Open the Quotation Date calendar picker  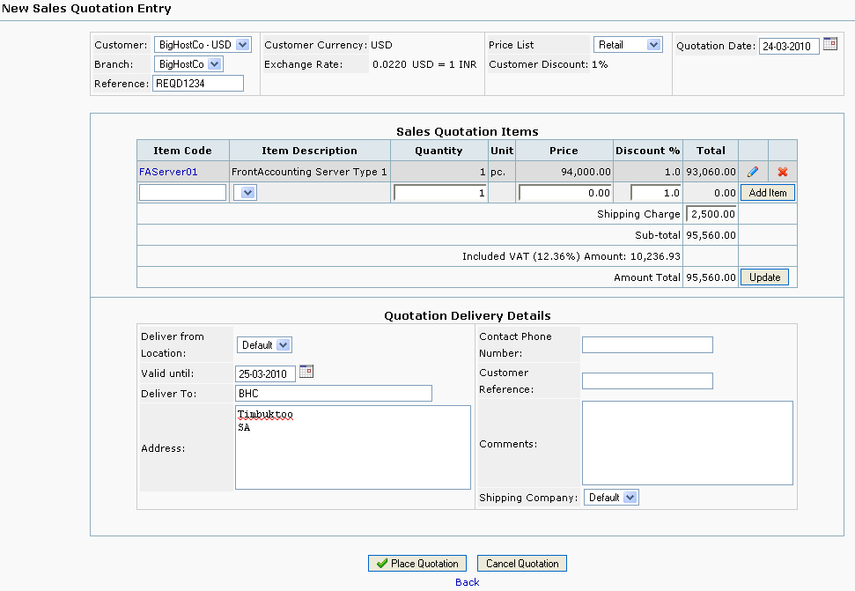point(830,44)
